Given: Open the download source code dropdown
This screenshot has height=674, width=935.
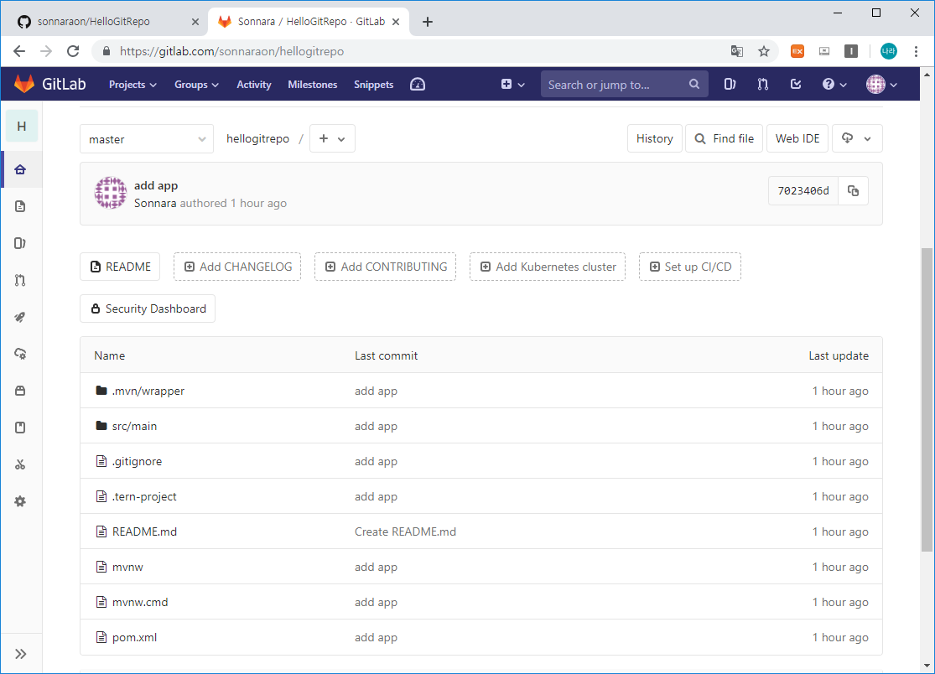Looking at the screenshot, I should [857, 138].
